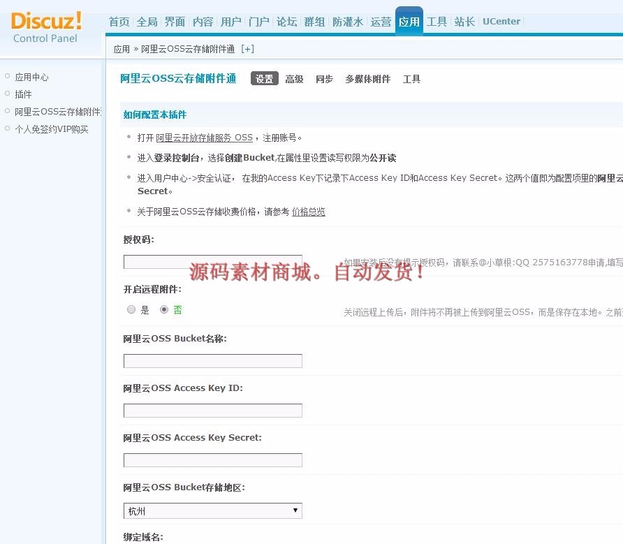Screen dimensions: 623x544
Task: Click the Discuz! Control Panel logo
Action: [x=45, y=27]
